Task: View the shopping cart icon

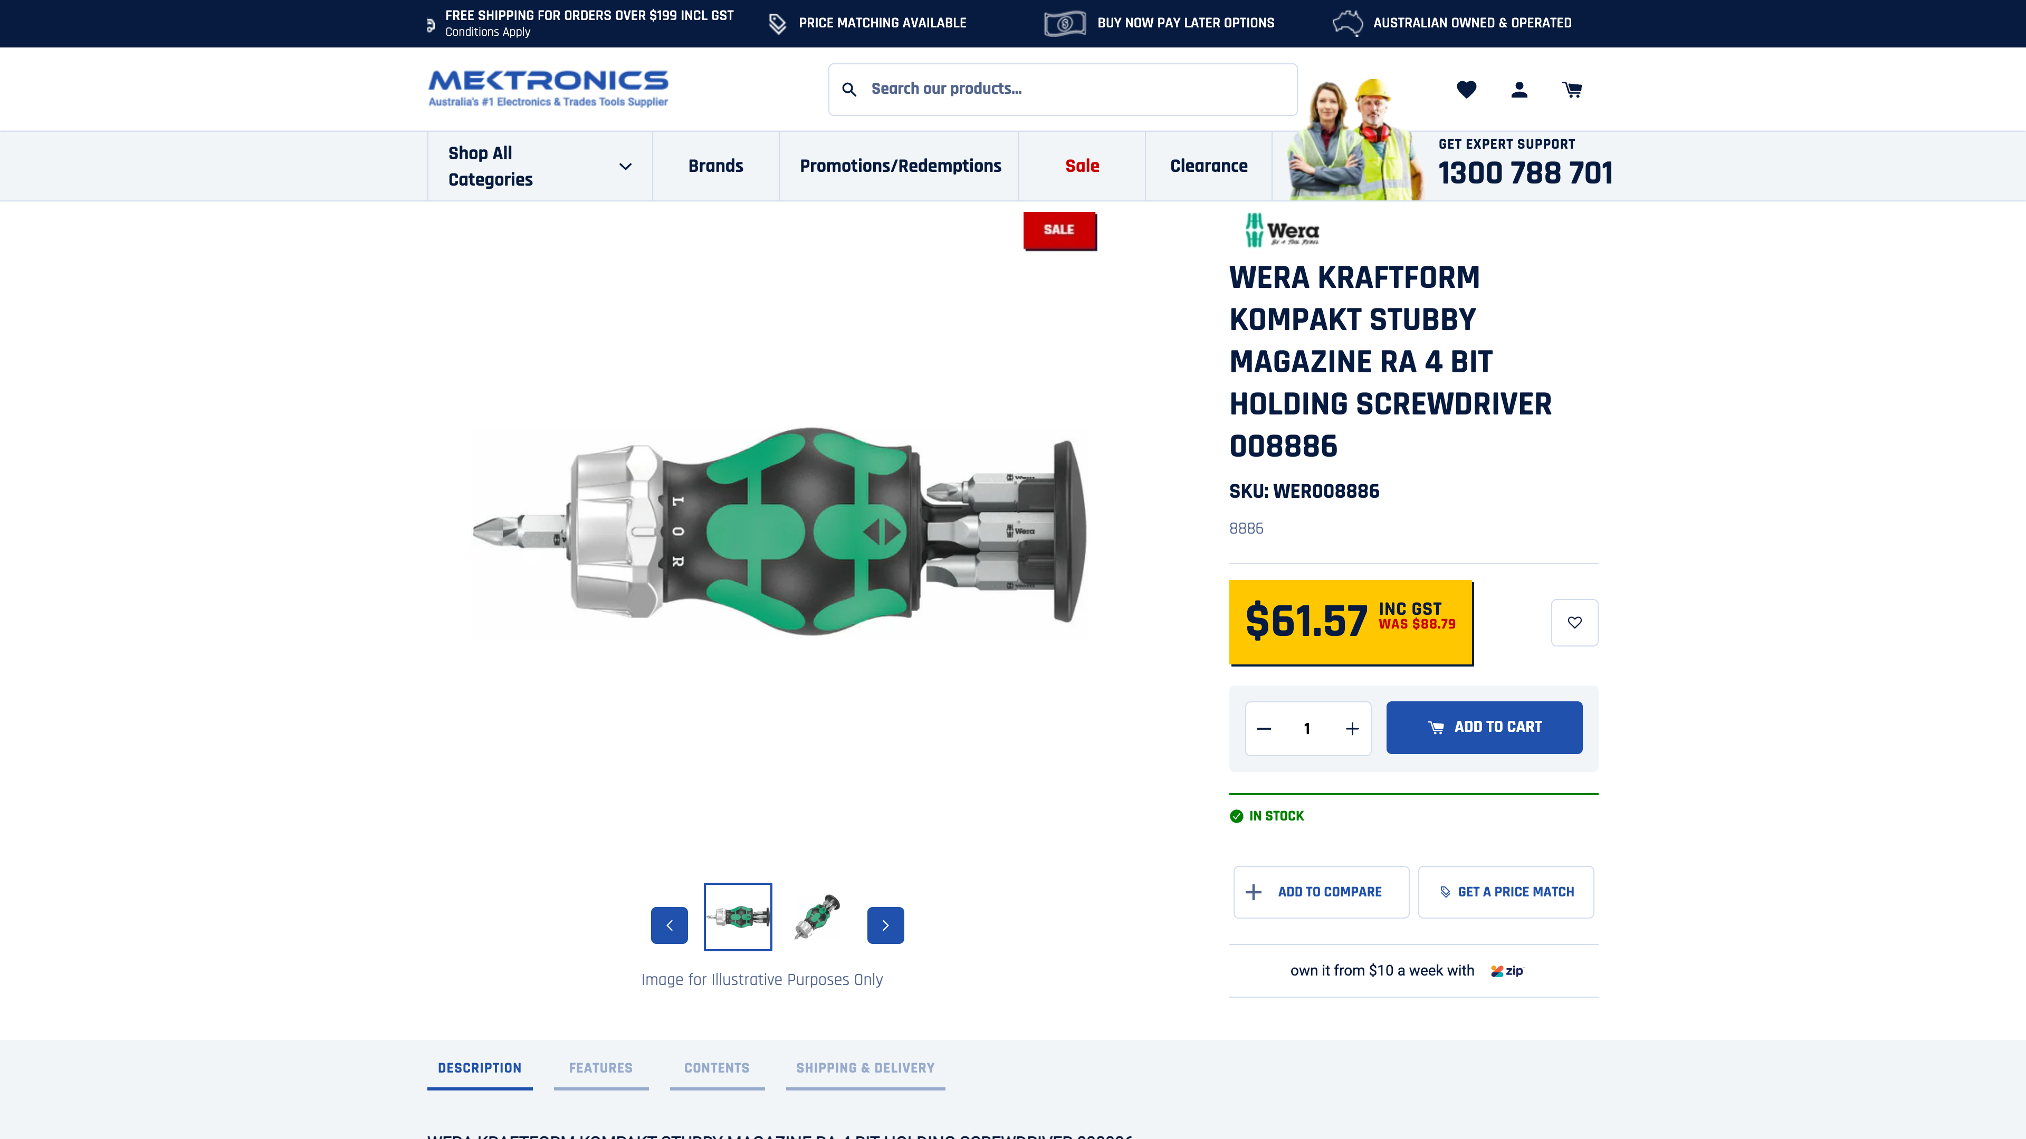Action: click(1571, 90)
